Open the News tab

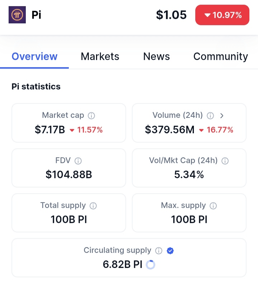[x=156, y=56]
